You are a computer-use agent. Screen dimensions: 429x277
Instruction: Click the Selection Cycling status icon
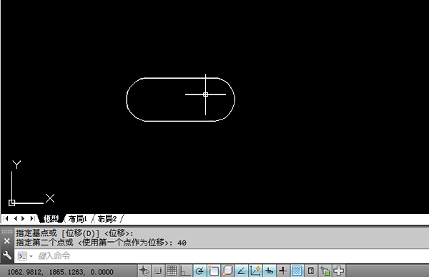[x=325, y=271]
